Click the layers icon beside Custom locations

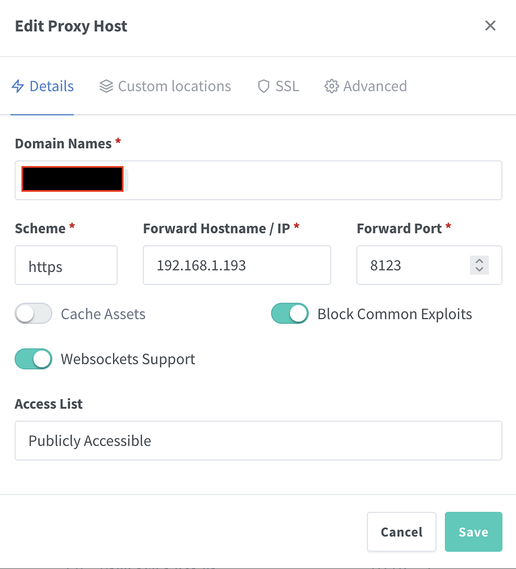tap(106, 85)
